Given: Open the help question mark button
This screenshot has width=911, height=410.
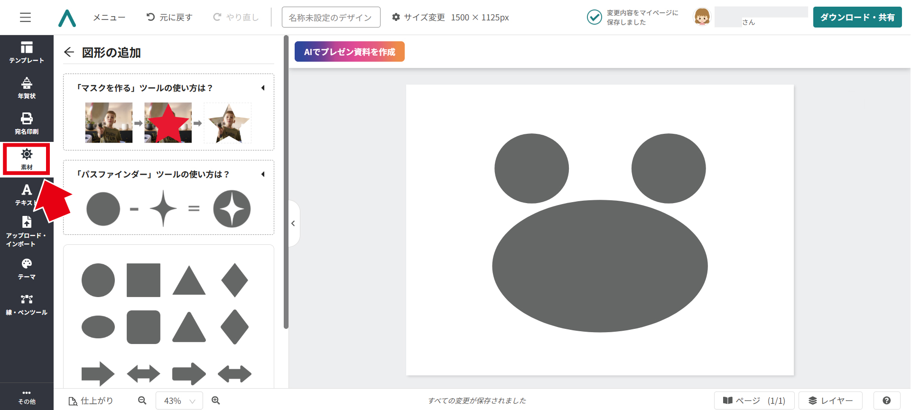Looking at the screenshot, I should 886,401.
